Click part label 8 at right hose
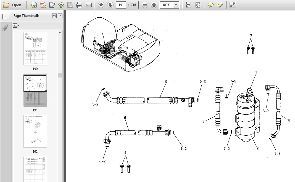The width and height of the screenshot is (295, 182). [x=289, y=121]
